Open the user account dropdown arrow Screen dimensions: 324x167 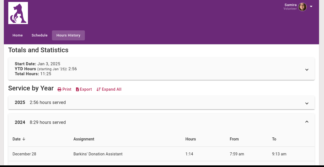click(x=311, y=7)
